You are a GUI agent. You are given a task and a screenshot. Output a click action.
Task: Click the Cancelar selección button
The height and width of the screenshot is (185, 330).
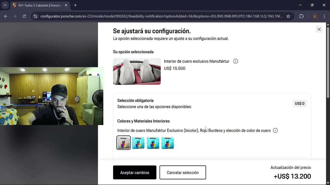coord(183,172)
